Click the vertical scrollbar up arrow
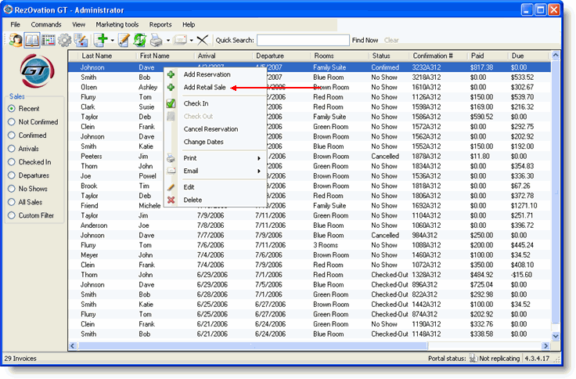 [x=556, y=56]
